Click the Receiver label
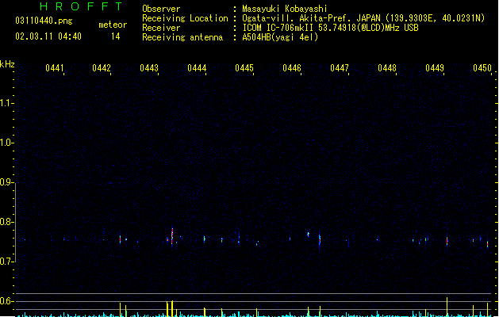Image resolution: width=499 pixels, height=317 pixels. coord(161,28)
